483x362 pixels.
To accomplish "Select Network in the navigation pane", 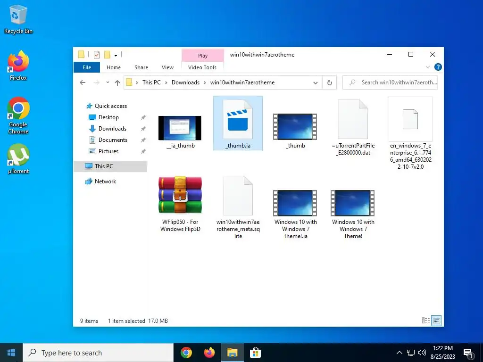I will (x=105, y=181).
